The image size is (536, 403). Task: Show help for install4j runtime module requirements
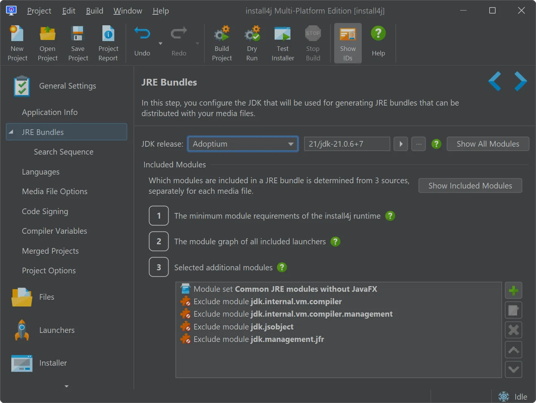390,216
